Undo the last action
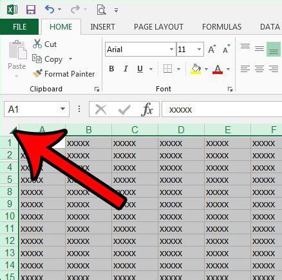Image resolution: width=282 pixels, height=280 pixels. tap(50, 10)
